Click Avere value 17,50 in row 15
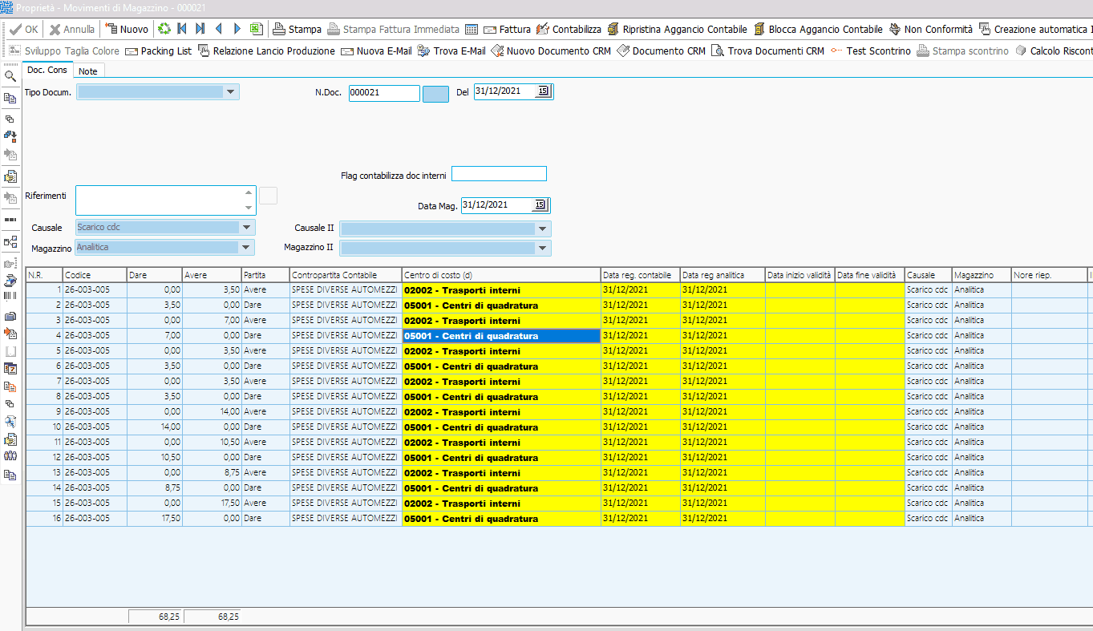The image size is (1093, 631). coord(212,503)
